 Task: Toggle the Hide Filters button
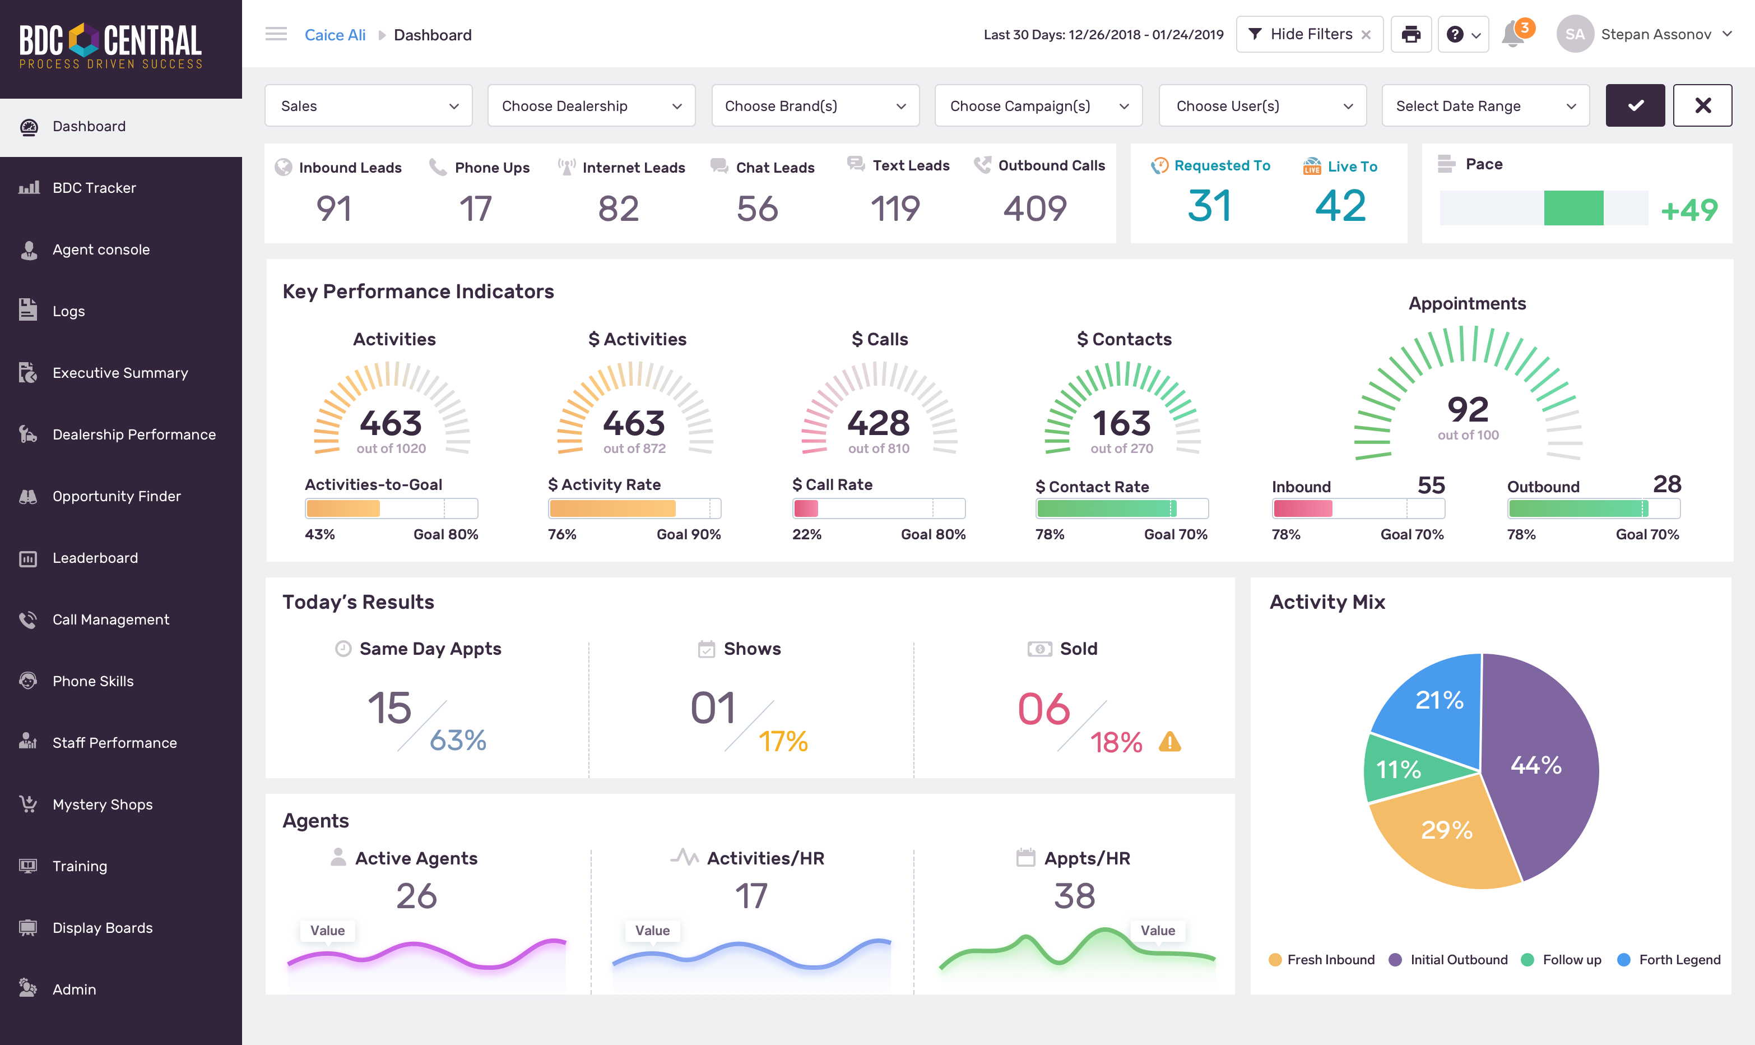[x=1310, y=35]
